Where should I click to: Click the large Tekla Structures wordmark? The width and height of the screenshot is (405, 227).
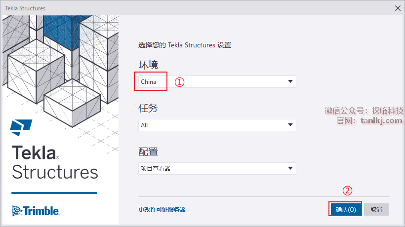54,162
